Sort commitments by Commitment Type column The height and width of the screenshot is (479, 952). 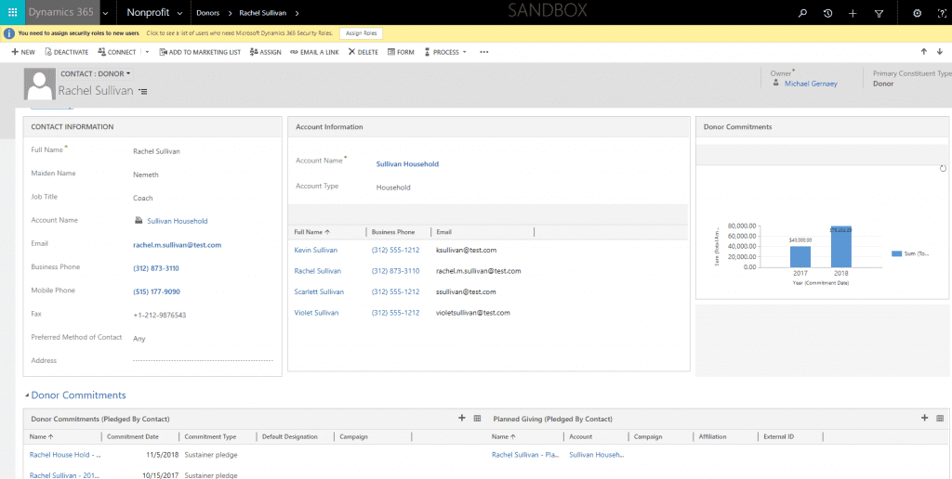pos(210,436)
